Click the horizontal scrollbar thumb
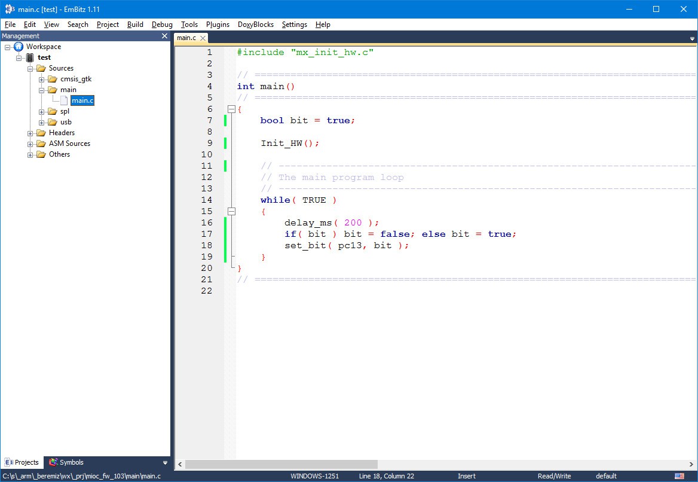Image resolution: width=698 pixels, height=482 pixels. (x=281, y=464)
